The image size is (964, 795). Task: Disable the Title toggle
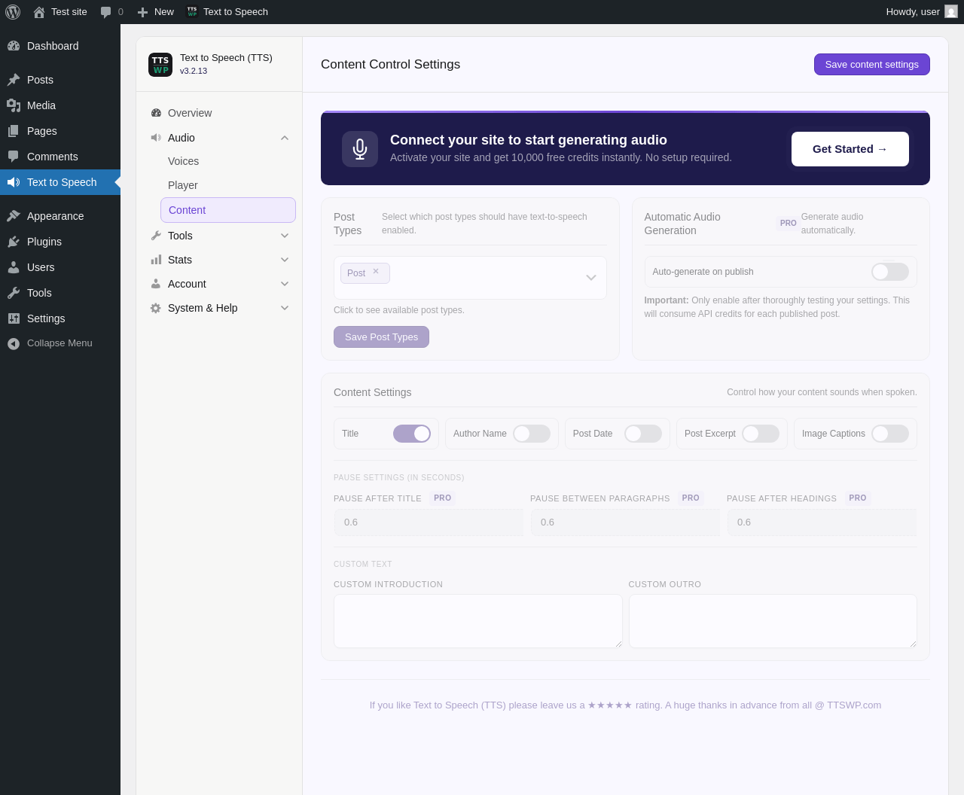coord(412,434)
